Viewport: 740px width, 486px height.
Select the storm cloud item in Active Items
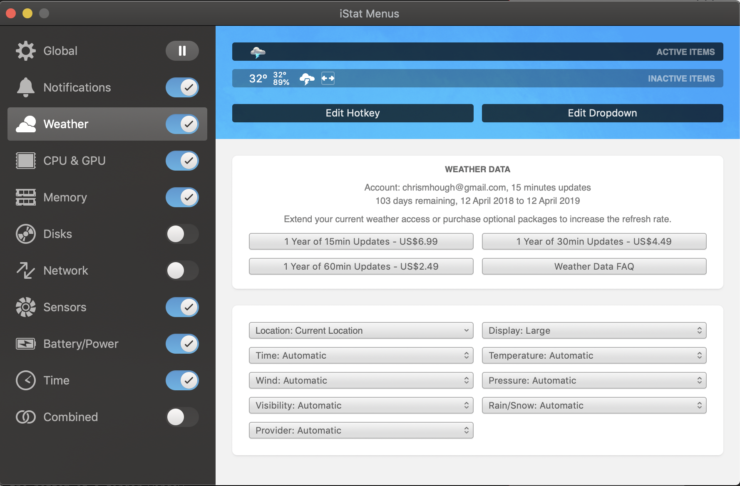coord(258,52)
